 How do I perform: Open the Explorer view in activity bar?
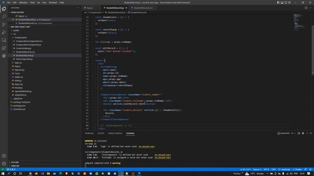4,9
